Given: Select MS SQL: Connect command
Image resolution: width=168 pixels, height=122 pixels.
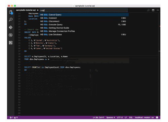Looking at the screenshot, I should point(84,18).
